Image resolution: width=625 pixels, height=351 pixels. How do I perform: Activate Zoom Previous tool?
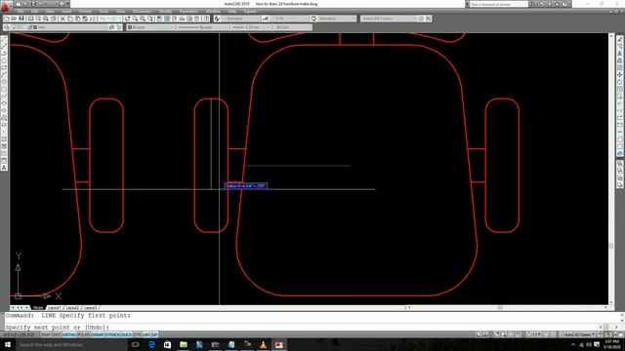pos(150,19)
